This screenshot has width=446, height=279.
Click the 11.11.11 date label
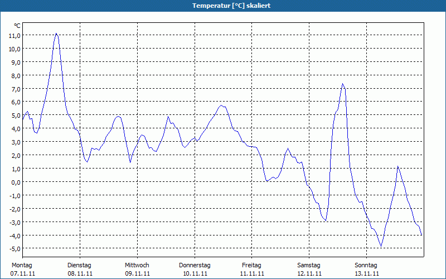point(252,274)
